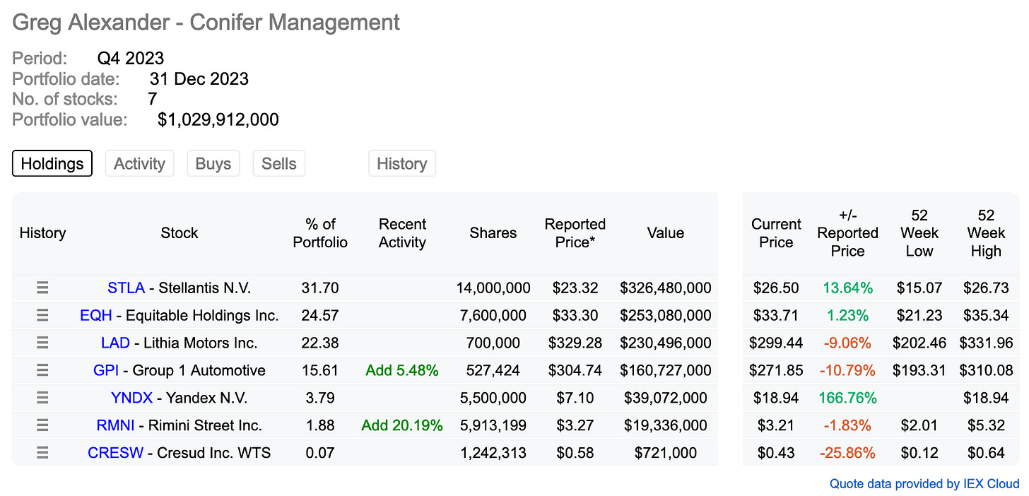Click the -25.86% change value

[x=847, y=453]
